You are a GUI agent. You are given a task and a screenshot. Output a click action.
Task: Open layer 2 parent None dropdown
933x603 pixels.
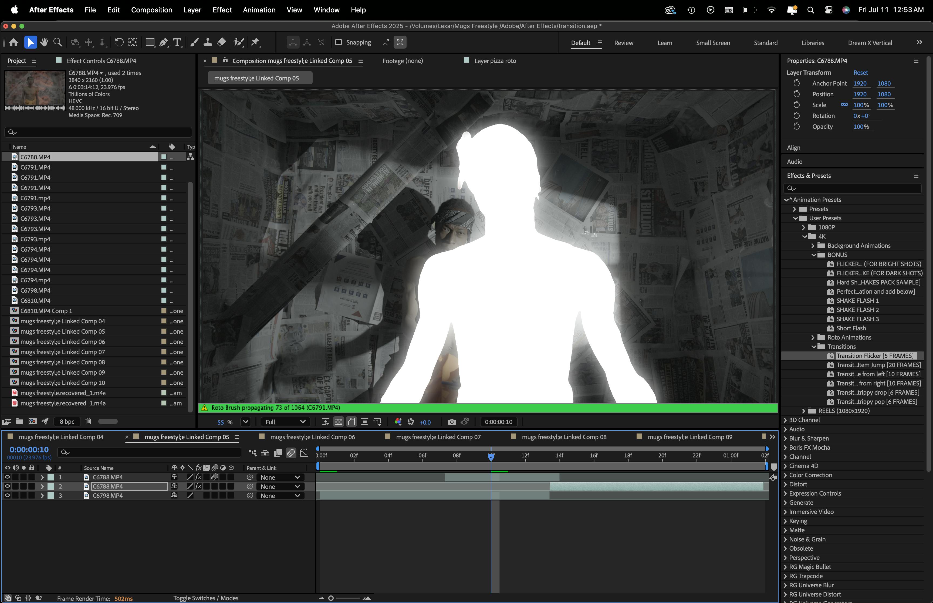(280, 486)
